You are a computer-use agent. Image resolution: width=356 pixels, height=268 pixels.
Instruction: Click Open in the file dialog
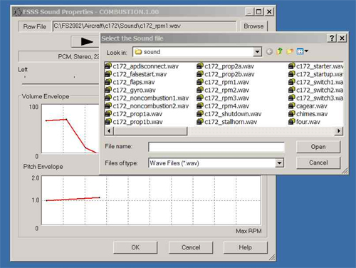point(318,147)
